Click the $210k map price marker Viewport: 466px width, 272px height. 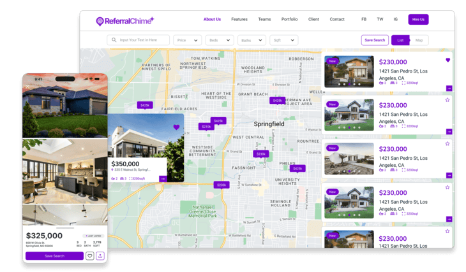point(206,127)
